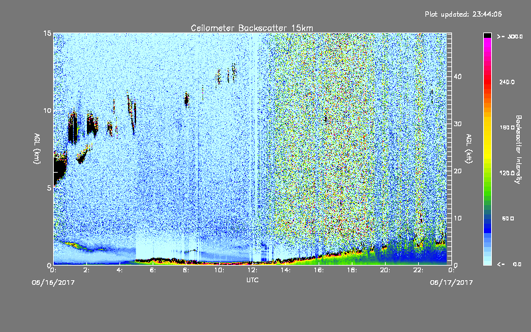Click the "40" tick on the kft axis
Image resolution: width=531 pixels, height=332 pixels.
[457, 76]
